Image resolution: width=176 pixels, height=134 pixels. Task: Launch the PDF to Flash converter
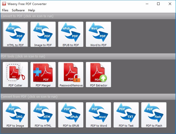(x=154, y=115)
